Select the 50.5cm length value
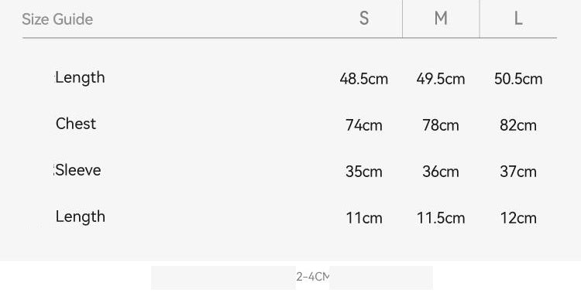This screenshot has width=581, height=293. point(518,79)
